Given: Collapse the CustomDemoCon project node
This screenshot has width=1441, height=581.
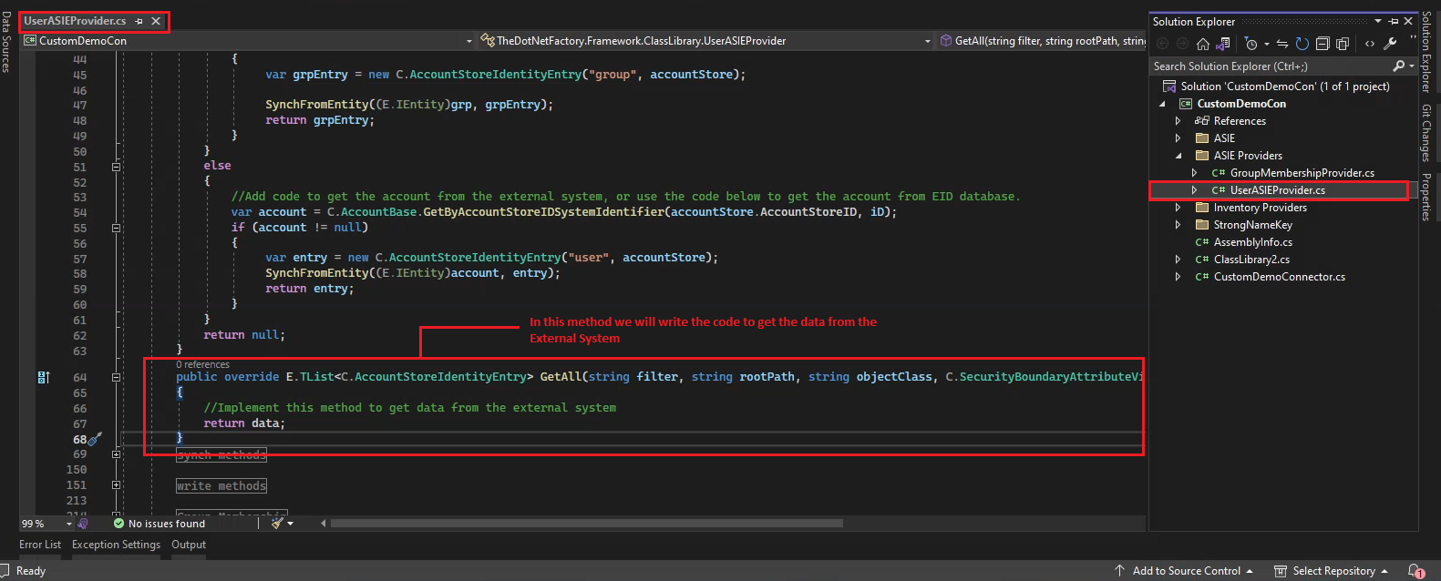Looking at the screenshot, I should pos(1162,104).
